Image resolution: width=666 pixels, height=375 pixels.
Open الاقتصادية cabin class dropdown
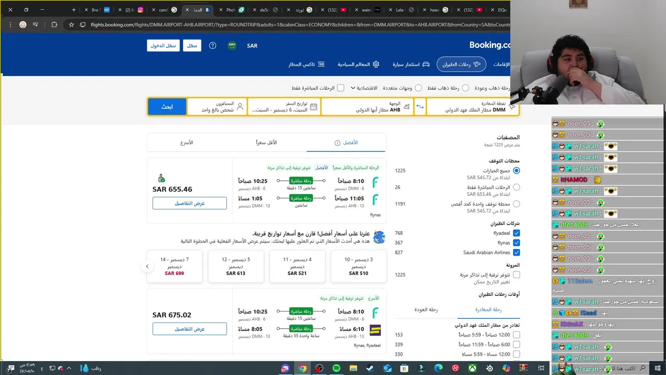tap(364, 88)
